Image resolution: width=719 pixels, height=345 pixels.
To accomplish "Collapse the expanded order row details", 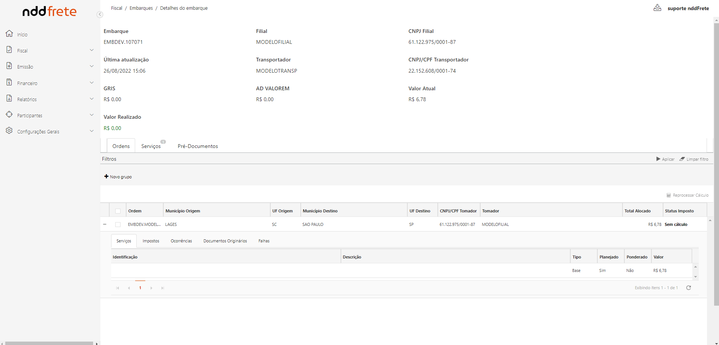I will coord(105,224).
